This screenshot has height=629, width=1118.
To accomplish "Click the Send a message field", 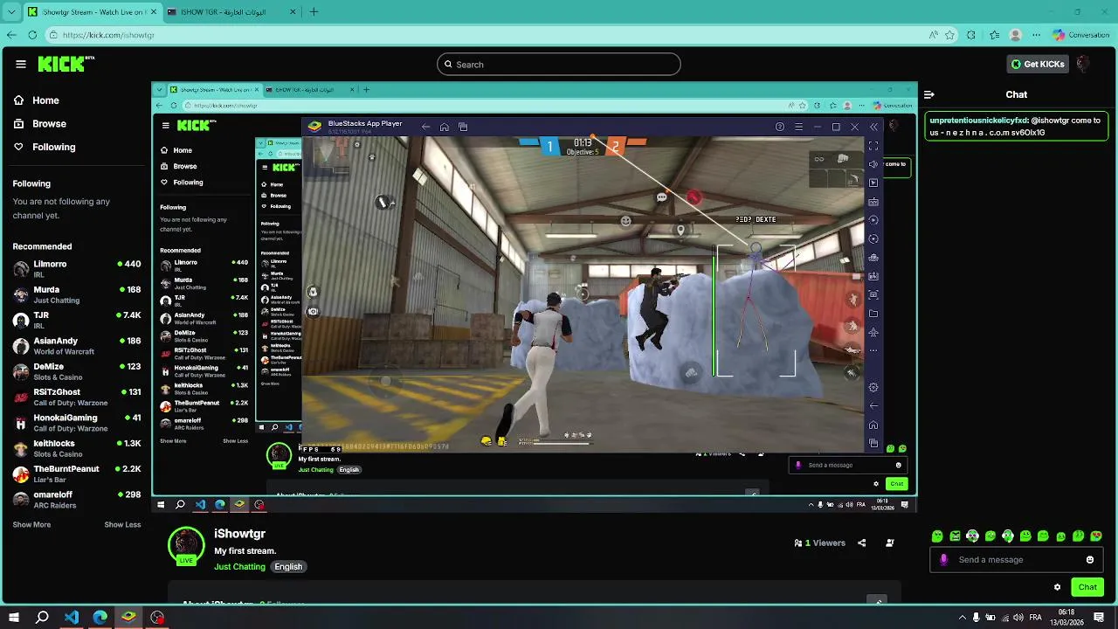I will pos(1017,560).
